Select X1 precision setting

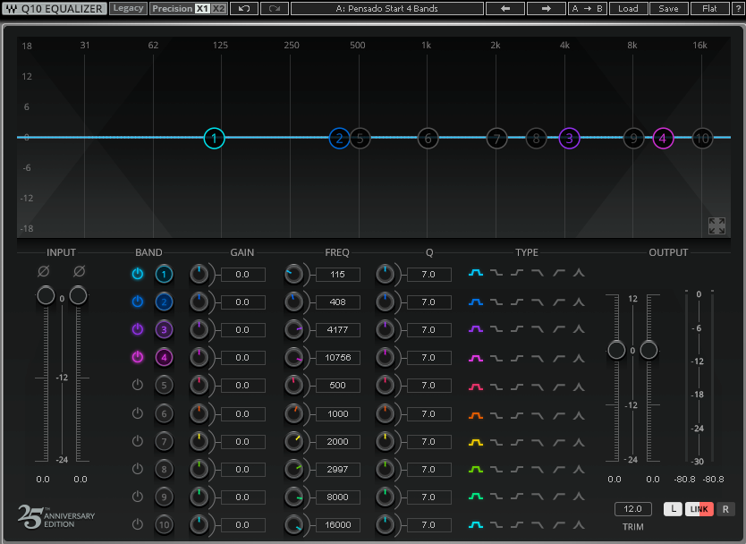coord(202,9)
